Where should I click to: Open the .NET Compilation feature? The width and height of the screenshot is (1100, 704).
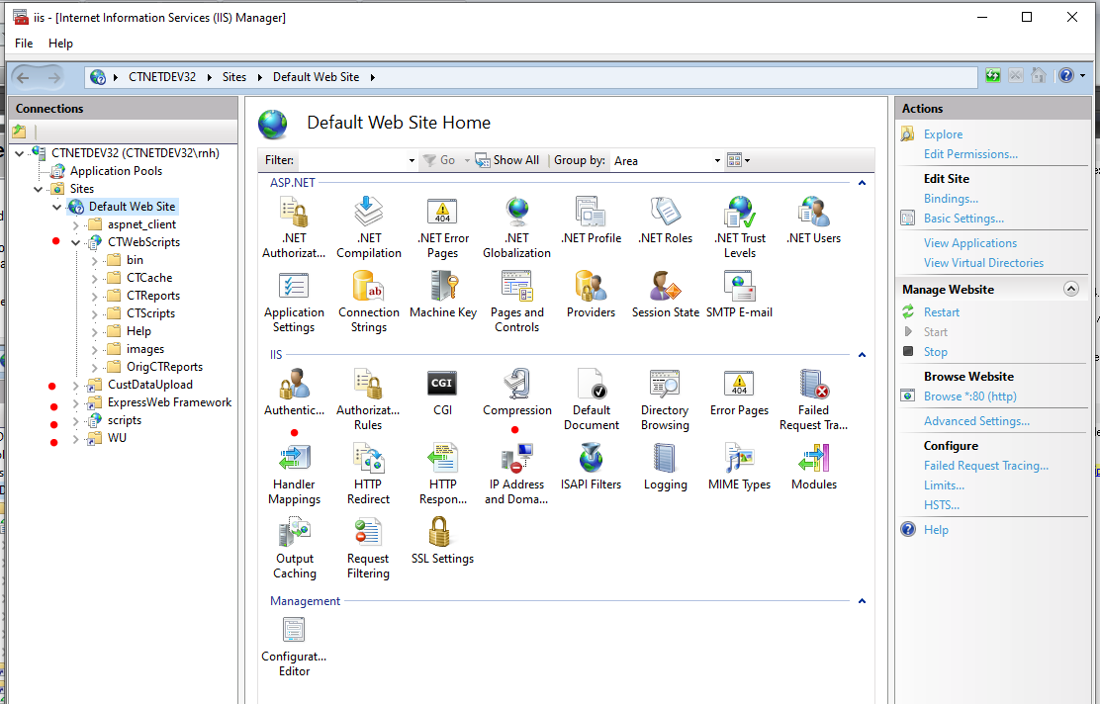click(368, 226)
